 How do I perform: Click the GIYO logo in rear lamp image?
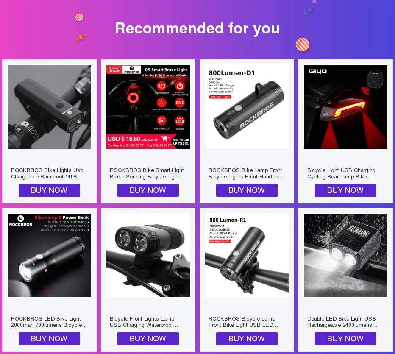[318, 71]
